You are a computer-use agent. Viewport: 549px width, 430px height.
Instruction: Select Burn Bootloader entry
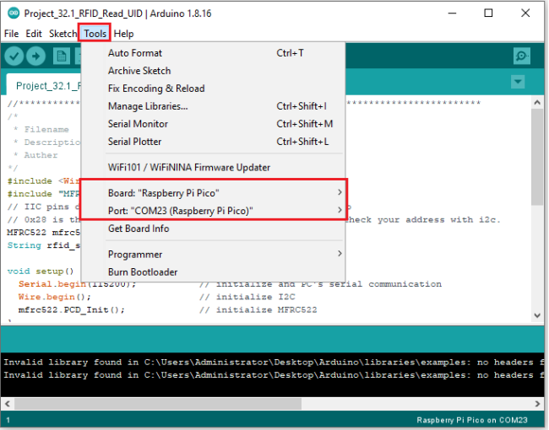coord(213,272)
